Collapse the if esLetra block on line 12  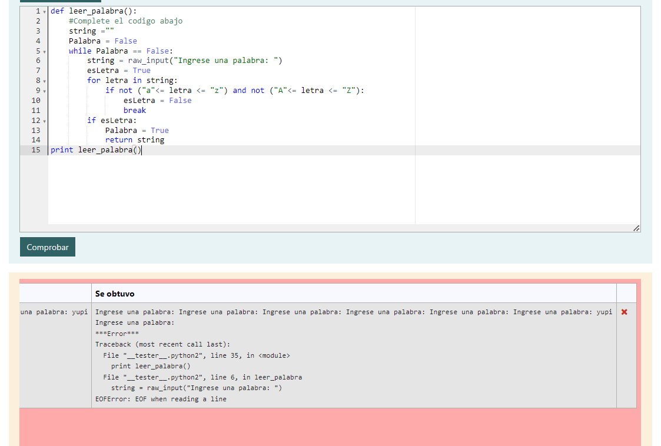(44, 121)
